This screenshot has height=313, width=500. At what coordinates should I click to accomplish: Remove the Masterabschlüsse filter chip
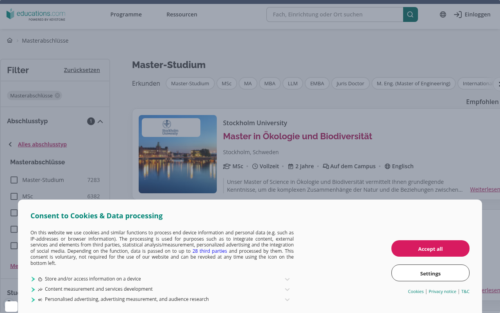tap(57, 95)
